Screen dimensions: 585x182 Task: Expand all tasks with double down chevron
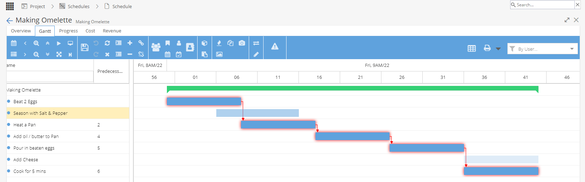(x=48, y=54)
